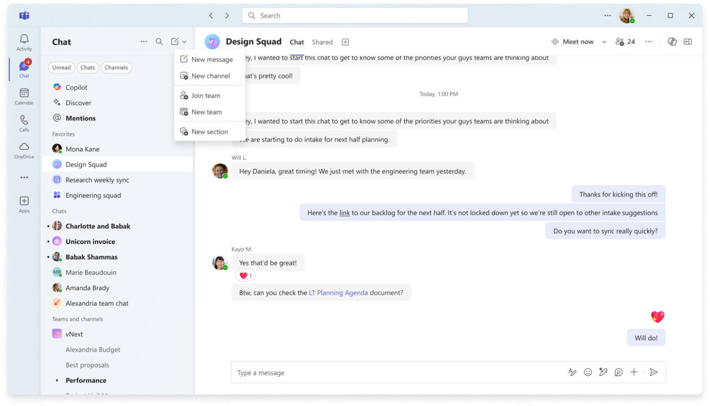Switch to the Shared tab
The width and height of the screenshot is (710, 406).
pyautogui.click(x=322, y=42)
